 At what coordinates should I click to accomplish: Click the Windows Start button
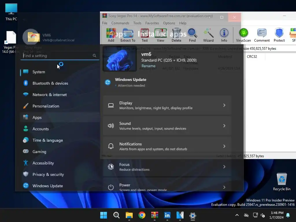coord(103,215)
